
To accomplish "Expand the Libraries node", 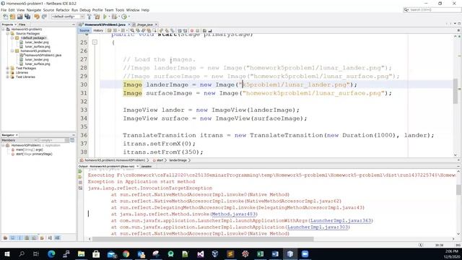I will click(x=8, y=72).
